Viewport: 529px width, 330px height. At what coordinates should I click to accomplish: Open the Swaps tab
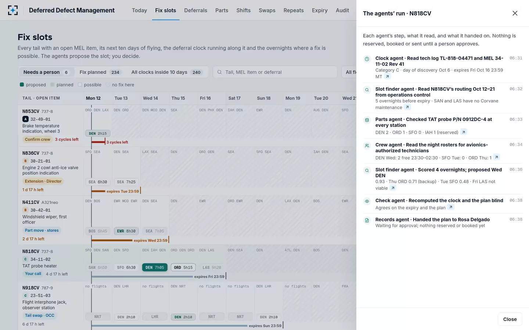pos(267,10)
